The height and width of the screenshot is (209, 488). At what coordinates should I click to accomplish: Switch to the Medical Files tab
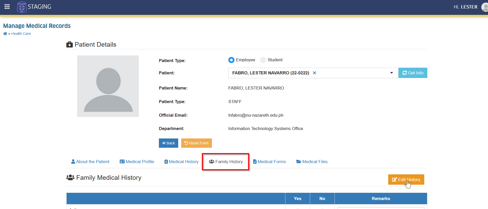(312, 162)
